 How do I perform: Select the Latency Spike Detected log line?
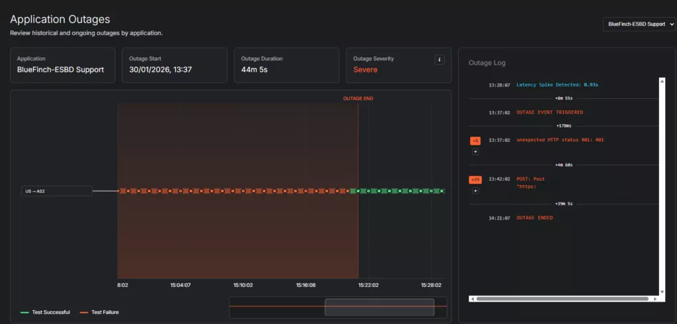557,85
